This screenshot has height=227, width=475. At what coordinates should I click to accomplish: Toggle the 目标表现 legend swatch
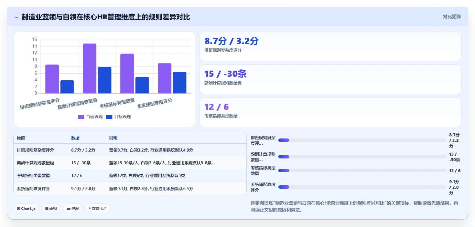[x=109, y=117]
